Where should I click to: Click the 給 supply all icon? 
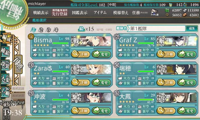[81, 29]
